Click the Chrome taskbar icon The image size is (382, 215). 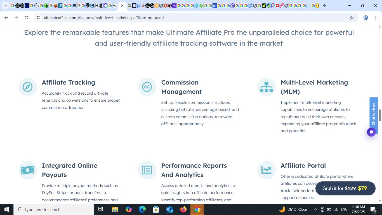[197, 209]
